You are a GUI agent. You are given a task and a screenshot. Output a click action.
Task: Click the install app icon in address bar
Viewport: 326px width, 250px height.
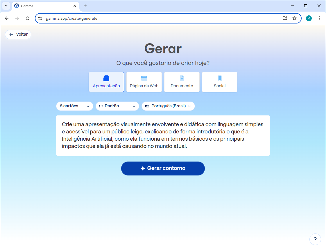(285, 18)
